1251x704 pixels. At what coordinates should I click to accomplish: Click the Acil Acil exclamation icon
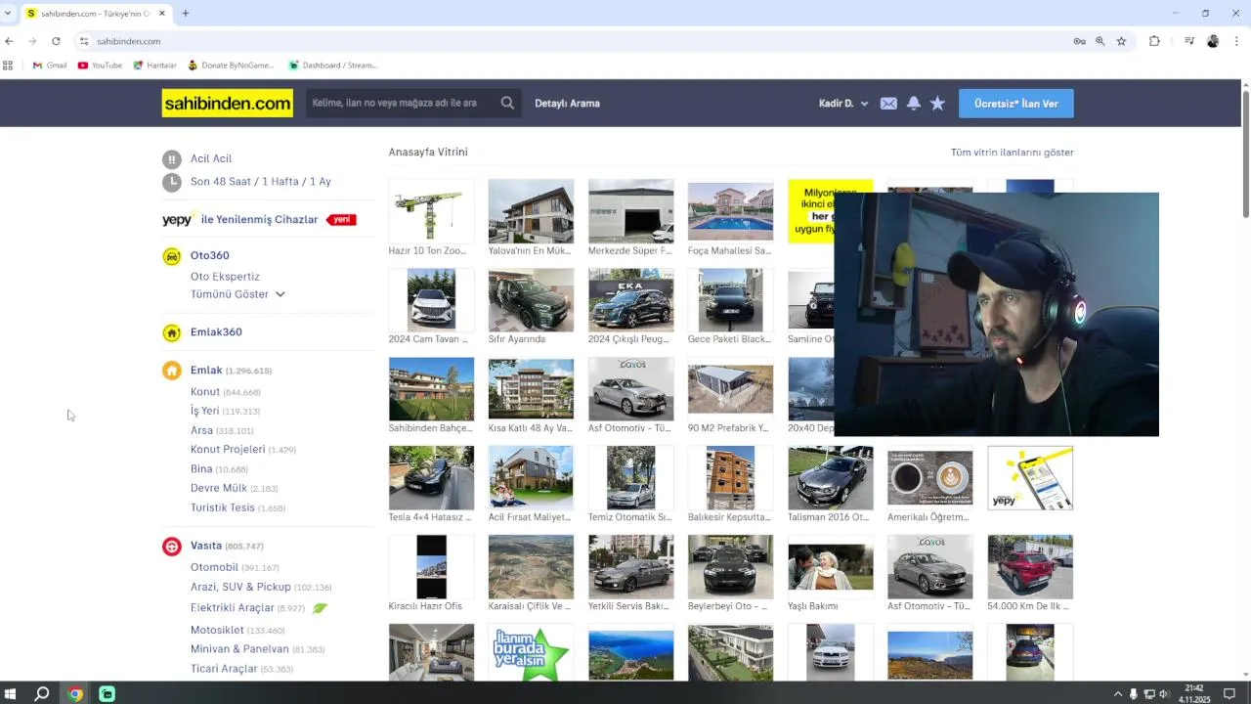[x=172, y=159]
